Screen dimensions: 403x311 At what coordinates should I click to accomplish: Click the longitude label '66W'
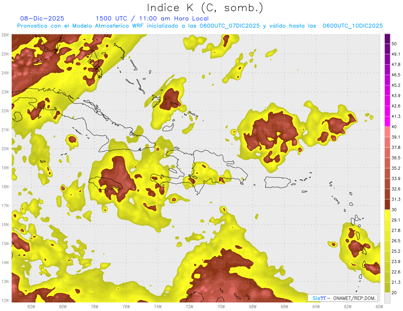[x=284, y=307]
